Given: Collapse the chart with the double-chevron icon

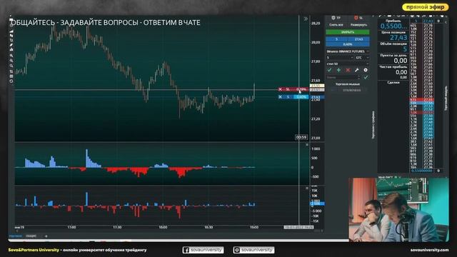Looking at the screenshot, I should tap(306, 19).
